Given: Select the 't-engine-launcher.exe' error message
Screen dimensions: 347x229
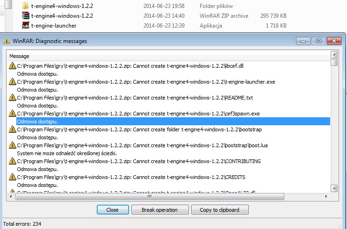Looking at the screenshot, I should coord(146,82).
